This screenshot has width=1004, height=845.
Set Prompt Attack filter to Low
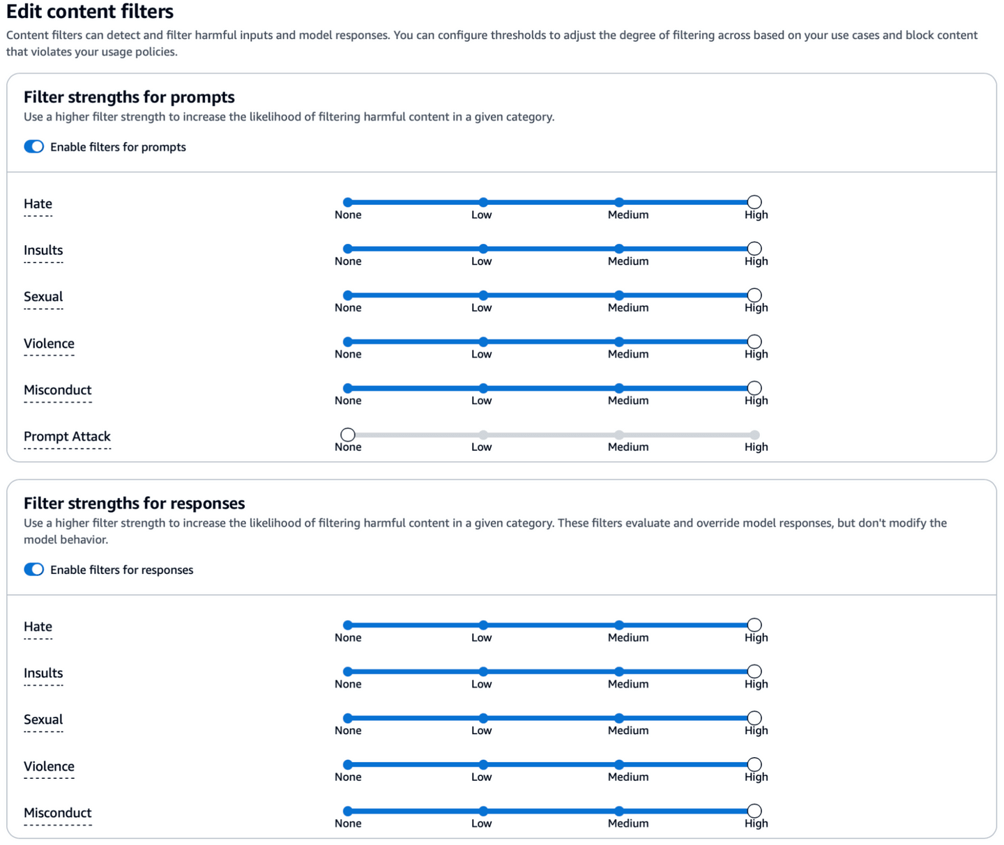(483, 435)
